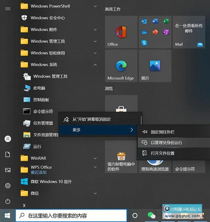Click the Cortana circle icon in the taskbar
The width and height of the screenshot is (210, 222).
coord(135,215)
